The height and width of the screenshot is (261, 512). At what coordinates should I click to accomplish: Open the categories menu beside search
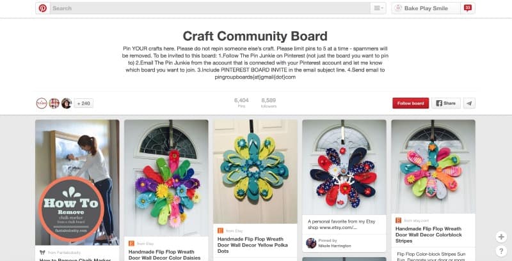click(378, 8)
